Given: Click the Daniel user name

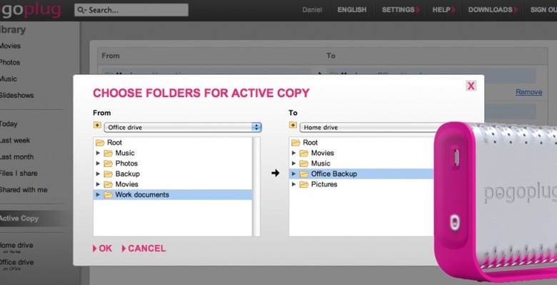Looking at the screenshot, I should point(312,10).
